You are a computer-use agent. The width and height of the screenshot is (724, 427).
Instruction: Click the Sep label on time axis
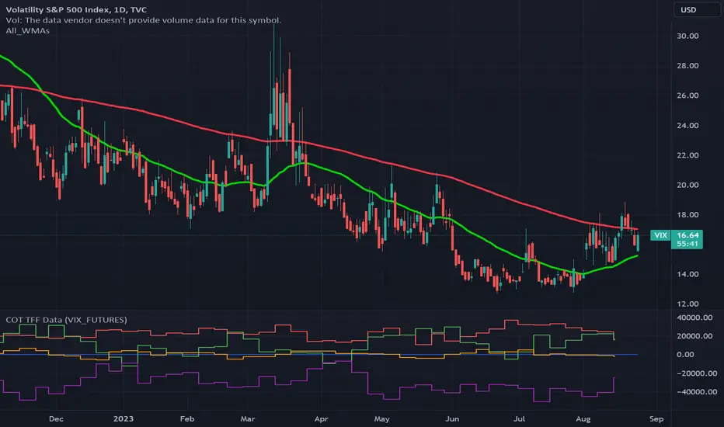[656, 418]
